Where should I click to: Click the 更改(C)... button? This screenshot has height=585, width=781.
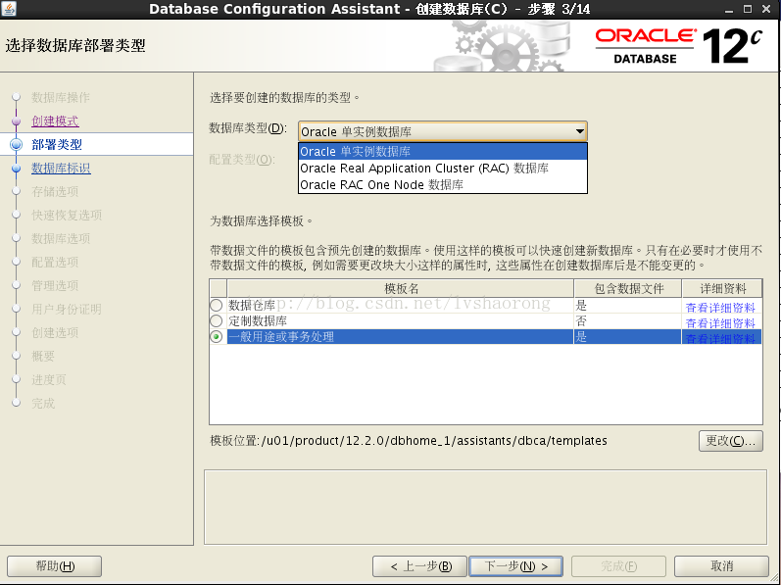731,441
